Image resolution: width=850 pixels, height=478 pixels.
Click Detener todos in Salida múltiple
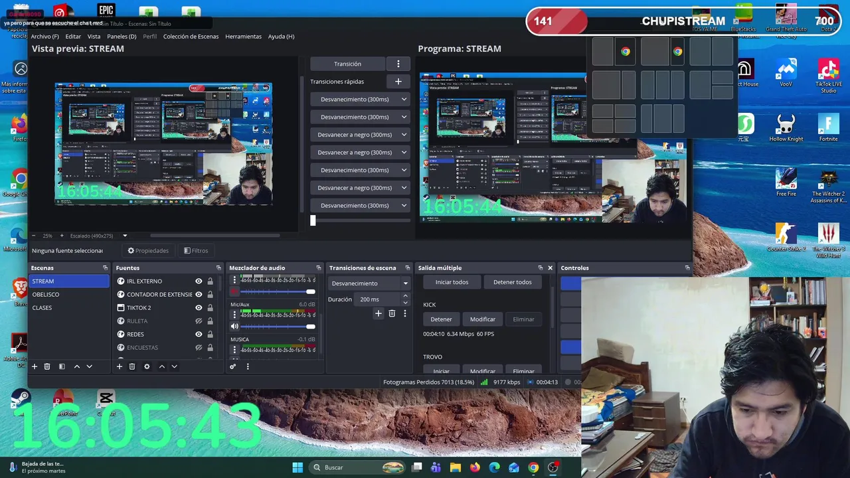point(512,282)
